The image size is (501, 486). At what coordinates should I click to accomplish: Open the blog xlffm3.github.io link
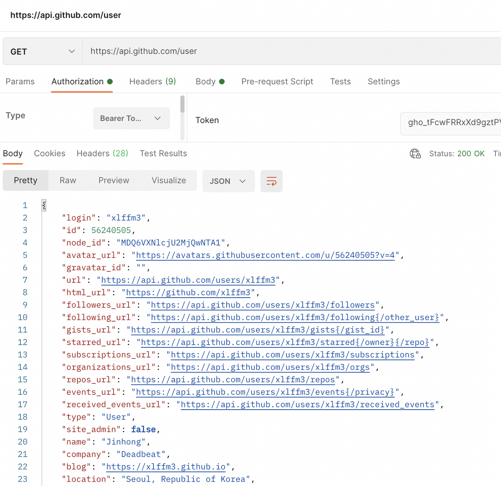pyautogui.click(x=166, y=467)
